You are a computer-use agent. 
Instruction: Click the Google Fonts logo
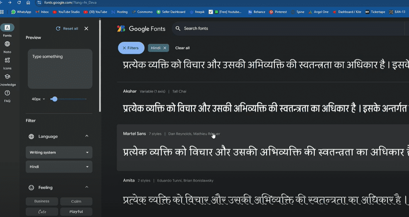tap(141, 29)
